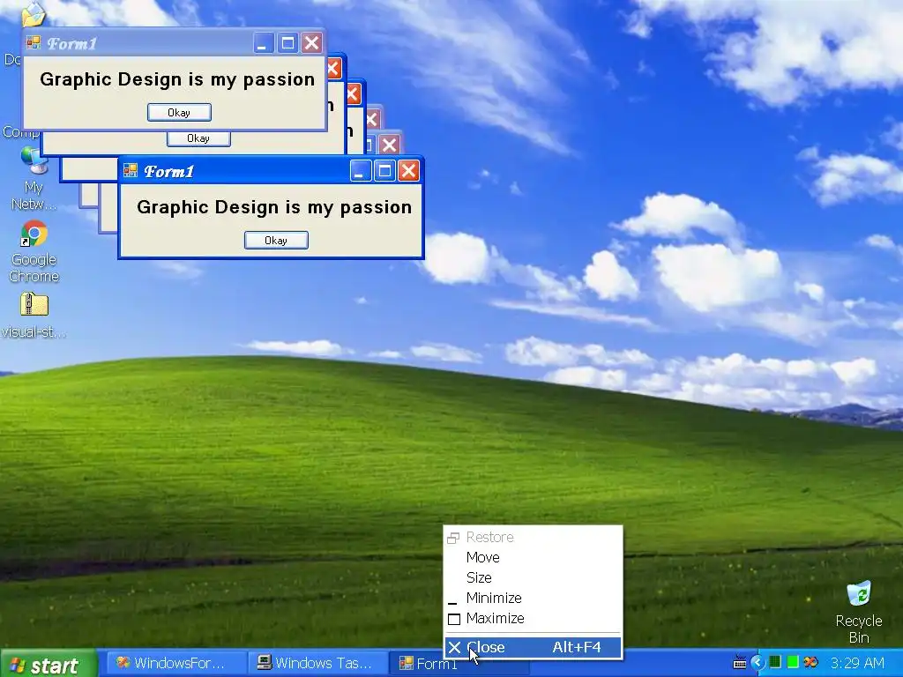This screenshot has width=903, height=677.
Task: Choose Size from the context menu
Action: point(533,577)
